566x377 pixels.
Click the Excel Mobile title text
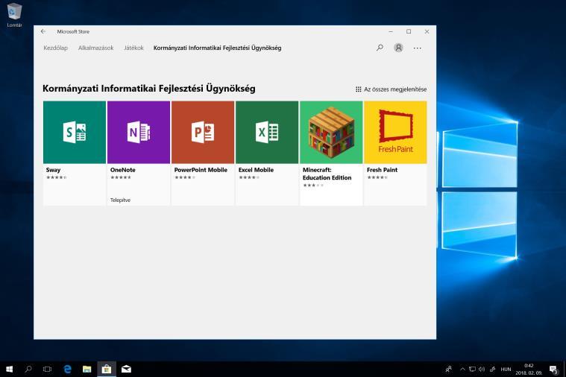point(256,170)
